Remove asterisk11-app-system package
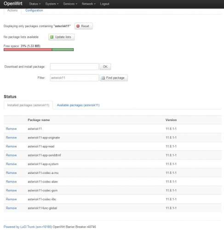 pyautogui.click(x=11, y=164)
